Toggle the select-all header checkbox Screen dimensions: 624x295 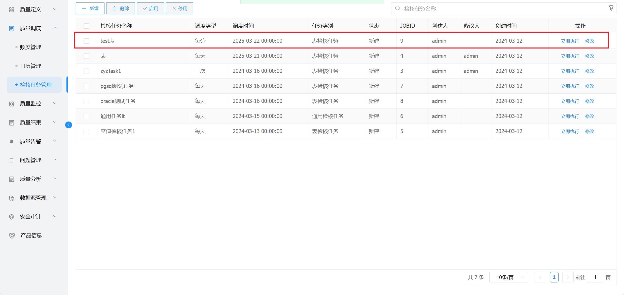[x=86, y=26]
